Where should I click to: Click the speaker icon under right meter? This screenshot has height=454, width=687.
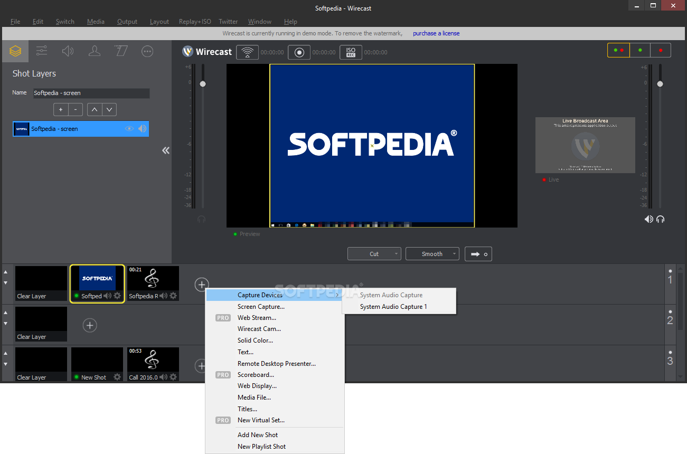648,219
